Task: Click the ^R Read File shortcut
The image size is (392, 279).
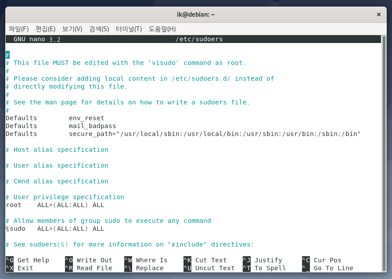Action: point(89,268)
